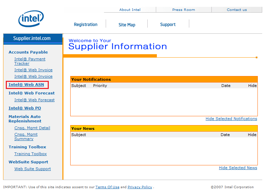Sort notifications by Subject column
The height and width of the screenshot is (194, 267).
[x=78, y=86]
